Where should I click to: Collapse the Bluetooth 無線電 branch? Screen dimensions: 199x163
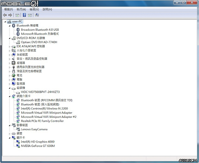10,26
